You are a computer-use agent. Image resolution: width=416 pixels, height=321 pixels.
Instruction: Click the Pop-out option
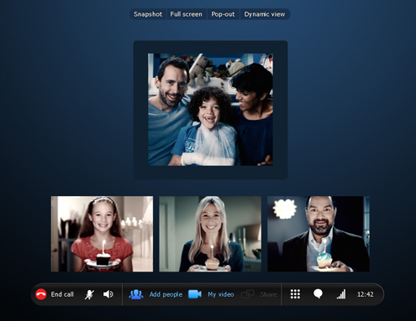[x=223, y=14]
